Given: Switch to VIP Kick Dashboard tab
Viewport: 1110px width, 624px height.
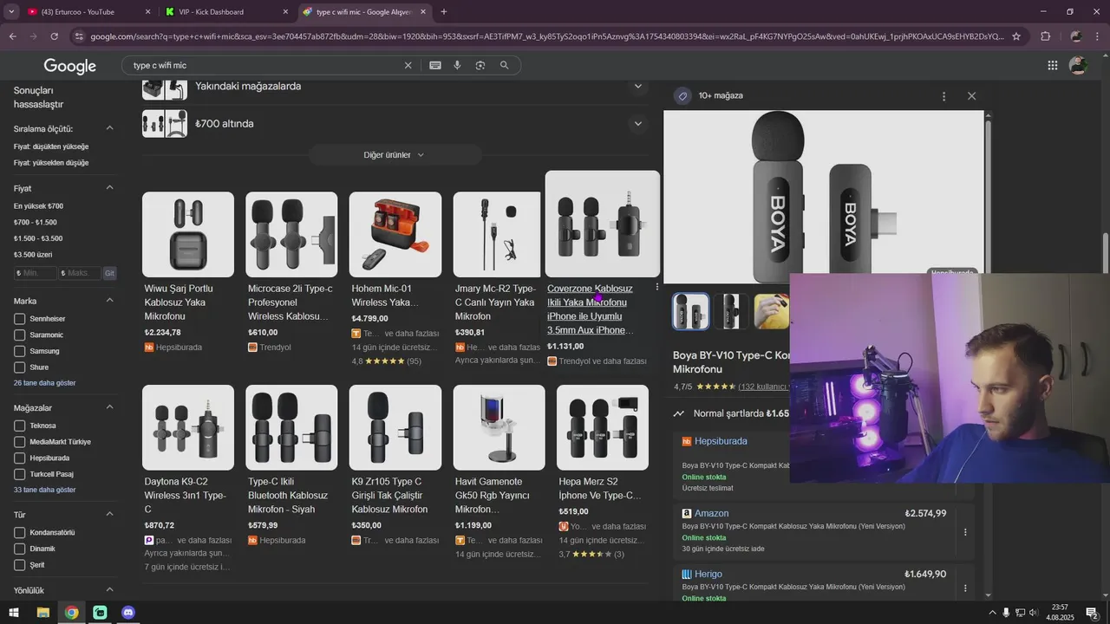Looking at the screenshot, I should click(x=227, y=12).
